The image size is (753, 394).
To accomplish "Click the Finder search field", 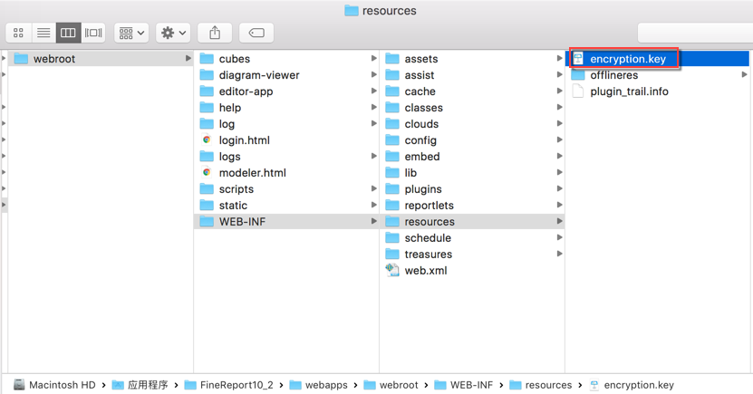I will [x=695, y=33].
